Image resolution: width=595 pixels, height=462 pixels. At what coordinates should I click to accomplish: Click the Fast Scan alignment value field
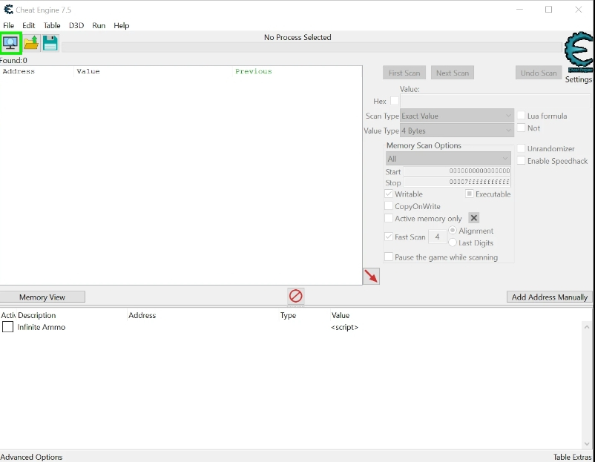pos(437,237)
